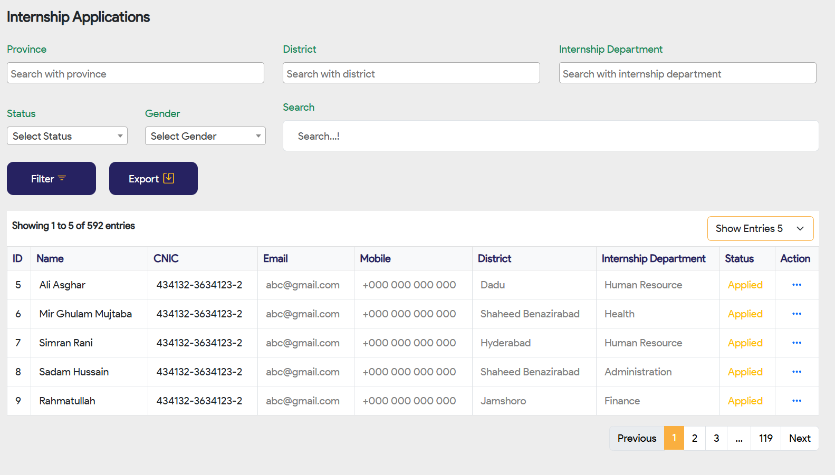Jump to page 3 in pagination
Viewport: 835px width, 475px height.
716,438
